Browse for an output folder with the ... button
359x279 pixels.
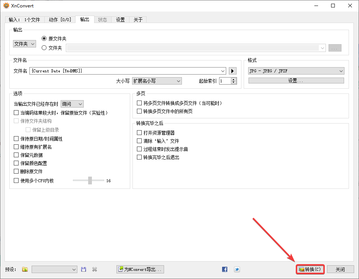tap(334, 47)
